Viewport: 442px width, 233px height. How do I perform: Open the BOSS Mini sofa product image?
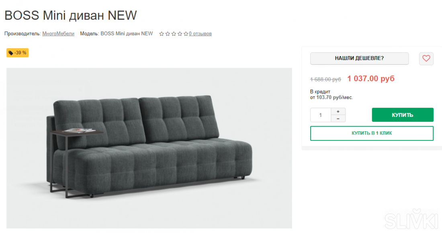click(x=149, y=148)
